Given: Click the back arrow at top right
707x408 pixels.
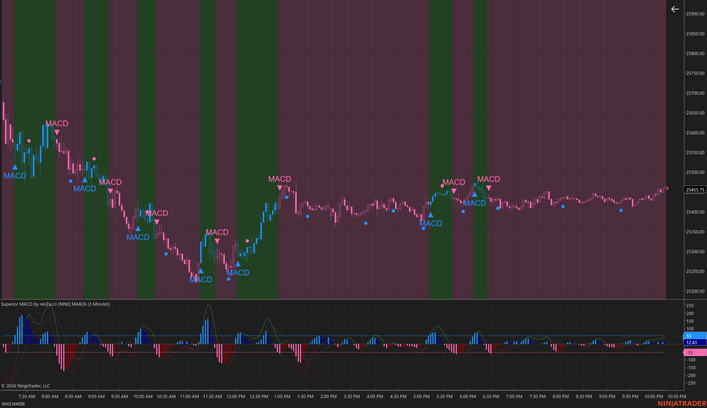Looking at the screenshot, I should coord(675,9).
